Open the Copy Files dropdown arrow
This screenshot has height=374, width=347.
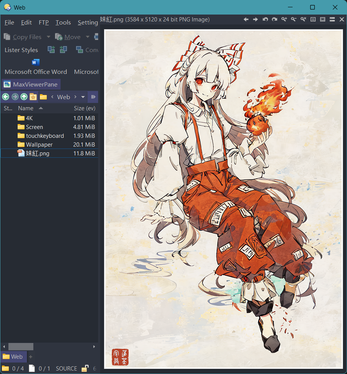pyautogui.click(x=49, y=37)
